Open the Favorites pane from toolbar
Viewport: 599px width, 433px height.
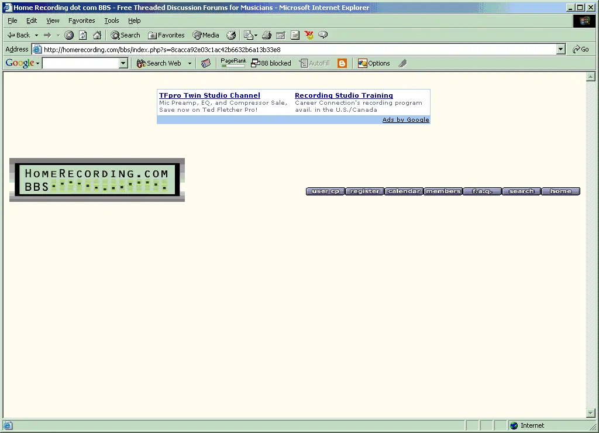166,35
